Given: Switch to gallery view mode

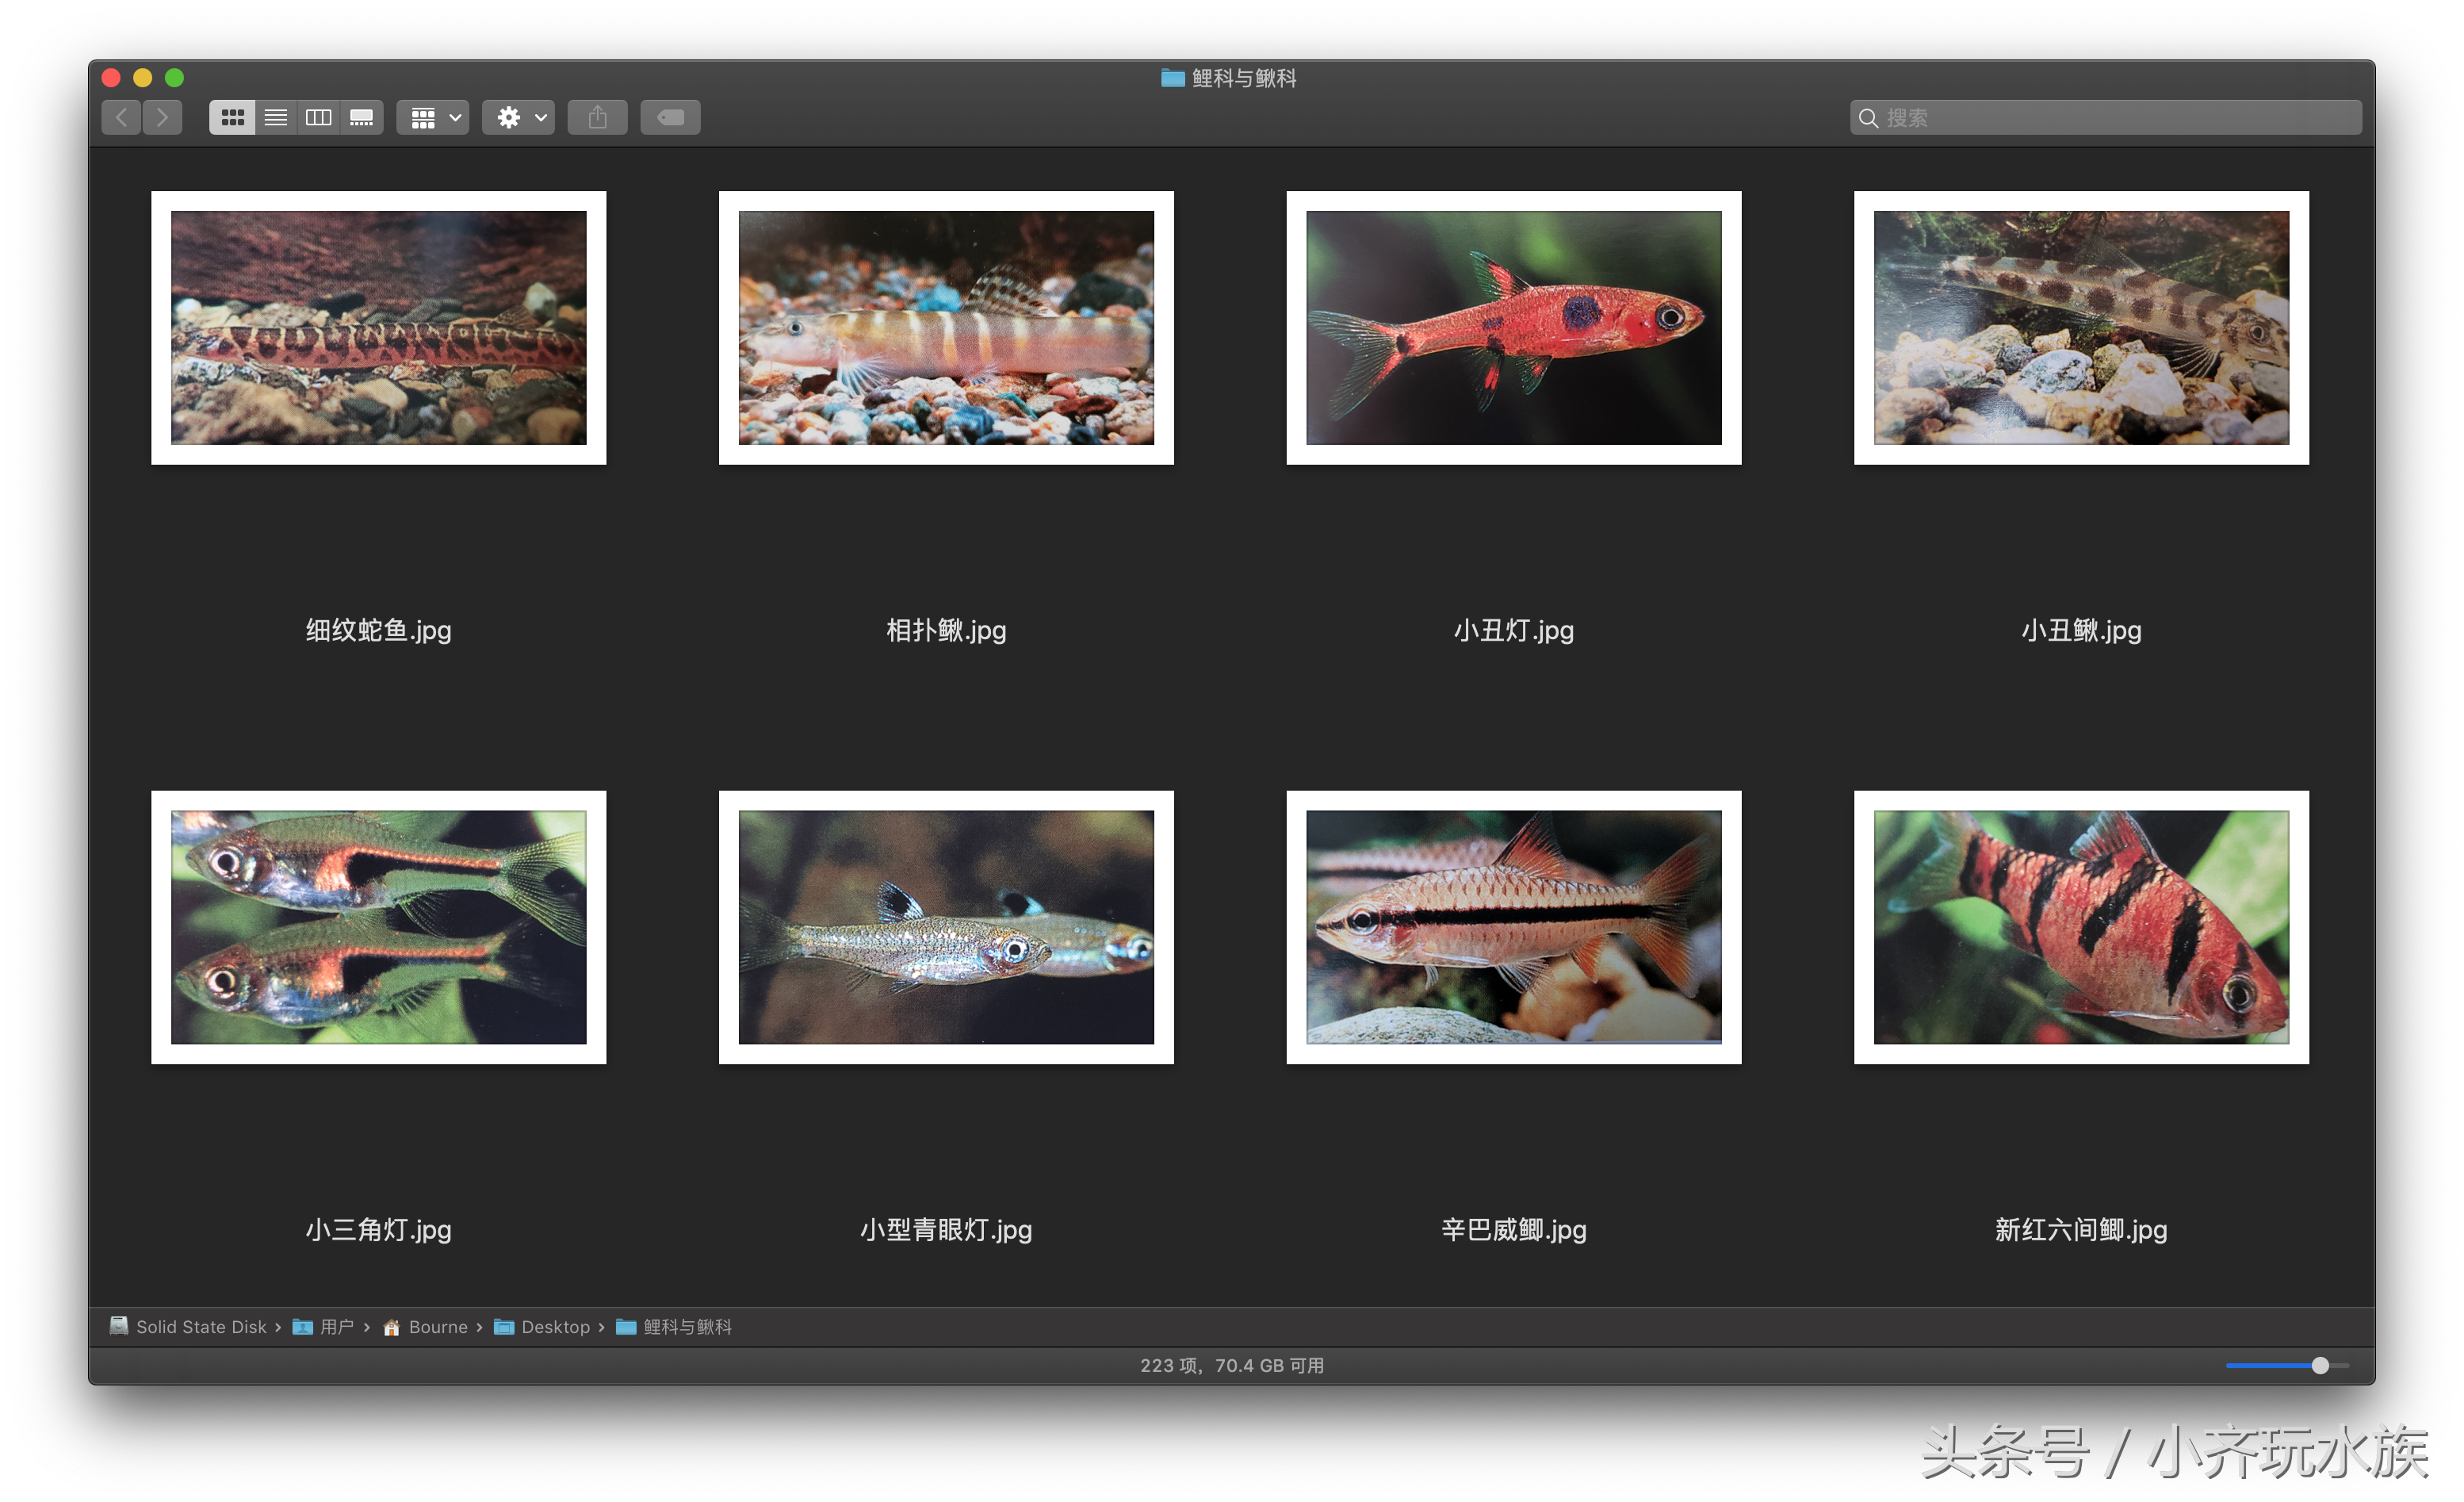Looking at the screenshot, I should click(362, 118).
